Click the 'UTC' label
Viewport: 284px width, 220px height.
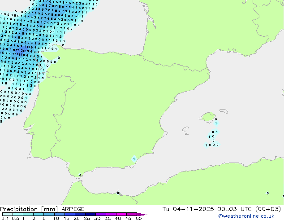pos(246,209)
